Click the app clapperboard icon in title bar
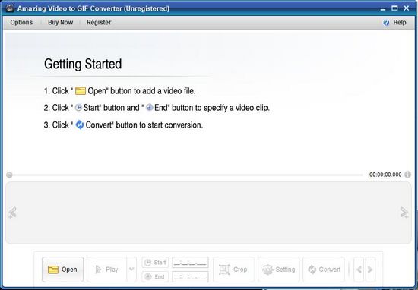The height and width of the screenshot is (290, 418). click(x=10, y=8)
